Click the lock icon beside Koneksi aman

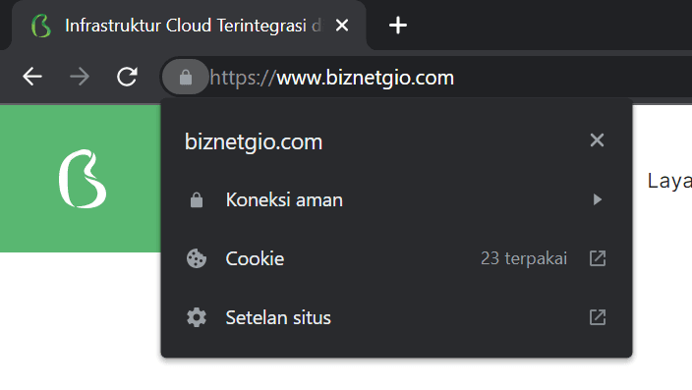coord(197,199)
